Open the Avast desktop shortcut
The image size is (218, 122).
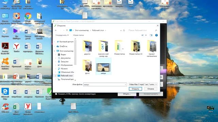click(5, 63)
